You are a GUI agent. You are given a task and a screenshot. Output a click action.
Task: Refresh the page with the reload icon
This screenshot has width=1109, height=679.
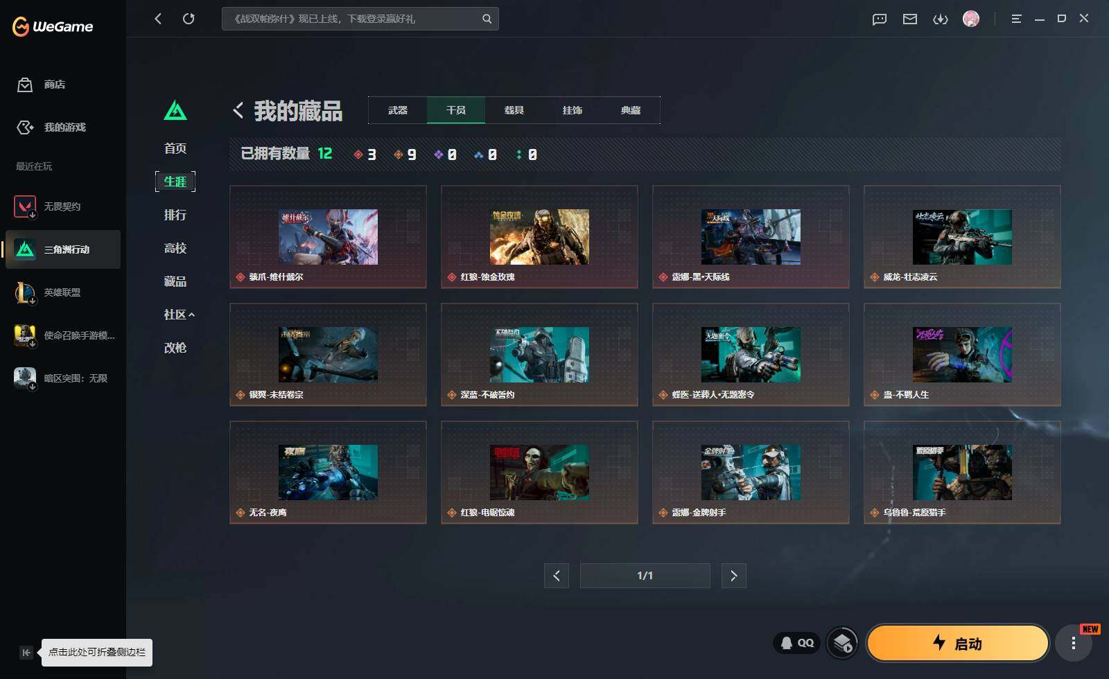(x=189, y=19)
